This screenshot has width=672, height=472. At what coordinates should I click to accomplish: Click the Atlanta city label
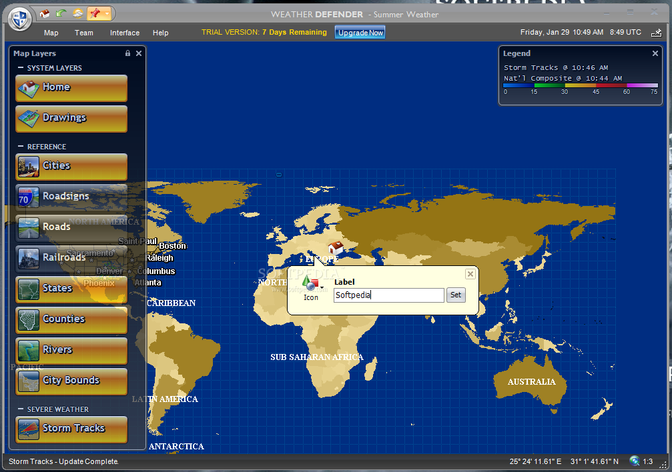(148, 282)
